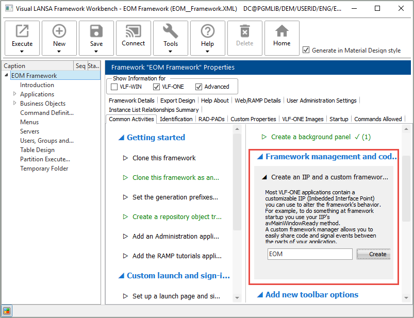This screenshot has width=414, height=318.
Task: Select Menus in the tree
Action: (x=29, y=122)
